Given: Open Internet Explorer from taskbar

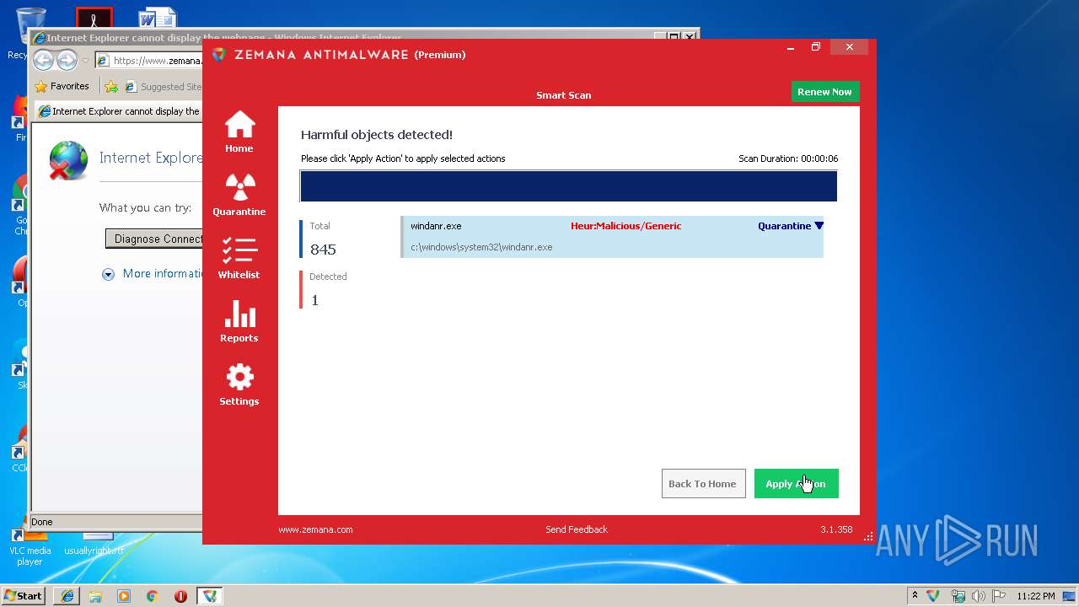Looking at the screenshot, I should pyautogui.click(x=67, y=596).
